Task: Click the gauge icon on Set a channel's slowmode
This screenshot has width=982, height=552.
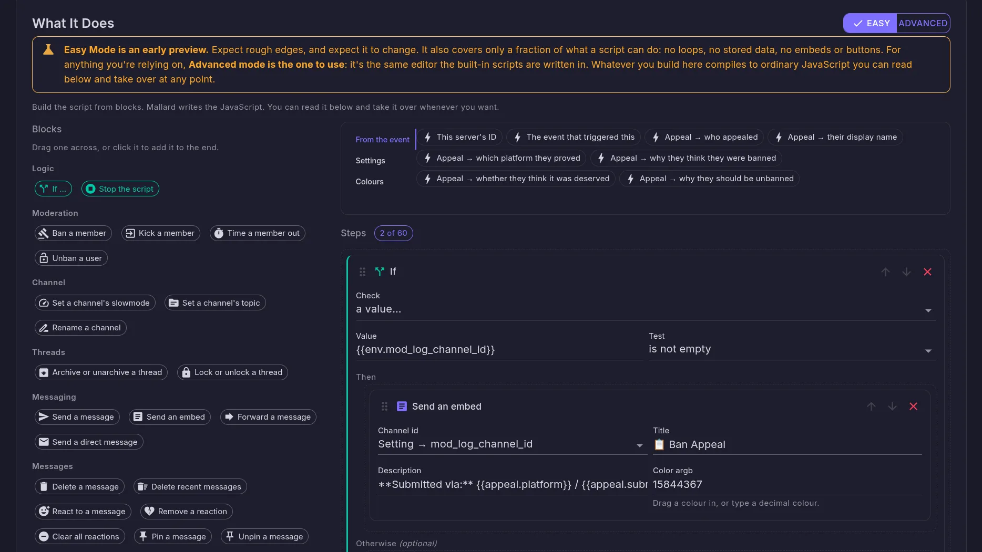Action: [44, 303]
